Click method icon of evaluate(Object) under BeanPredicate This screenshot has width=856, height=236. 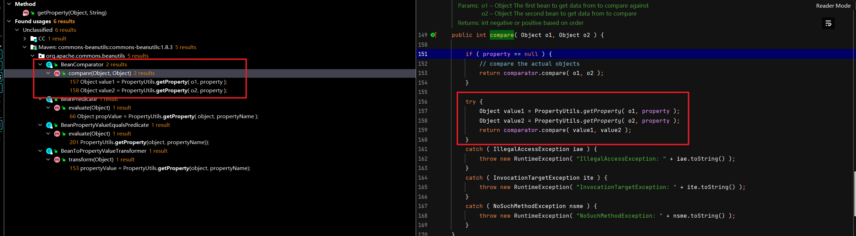pyautogui.click(x=57, y=108)
